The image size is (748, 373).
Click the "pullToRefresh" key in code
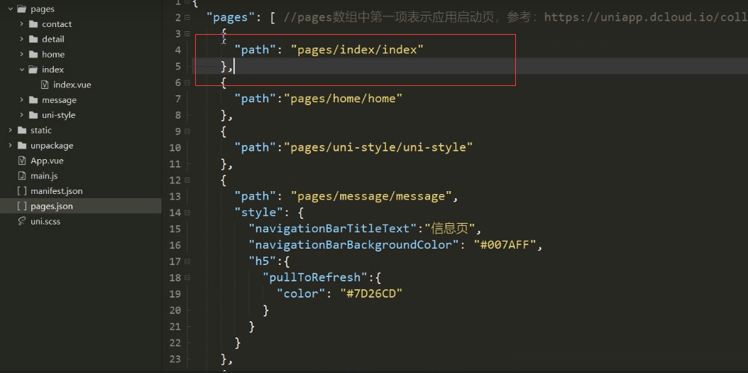click(x=315, y=278)
